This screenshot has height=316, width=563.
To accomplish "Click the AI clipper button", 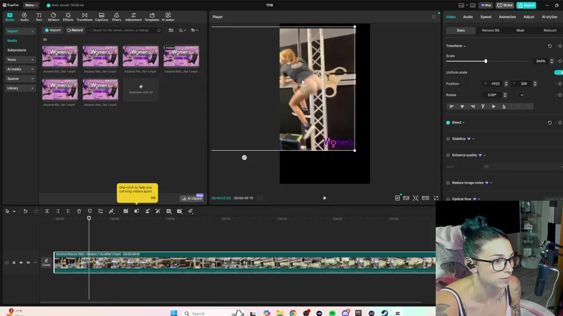I will pyautogui.click(x=192, y=198).
